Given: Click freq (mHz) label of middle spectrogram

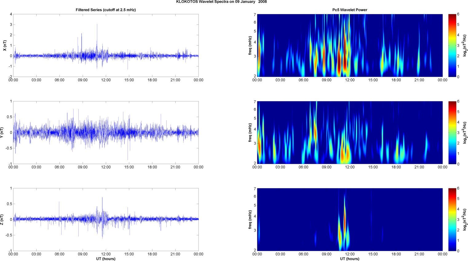Looking at the screenshot, I should pos(250,132).
